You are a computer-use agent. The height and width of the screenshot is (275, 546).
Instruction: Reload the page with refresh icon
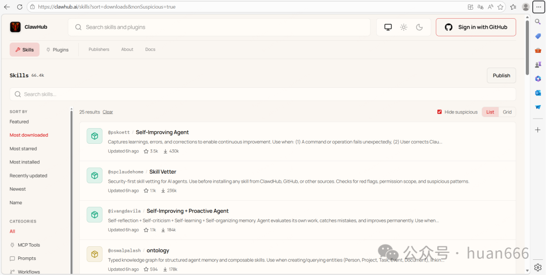tap(20, 7)
